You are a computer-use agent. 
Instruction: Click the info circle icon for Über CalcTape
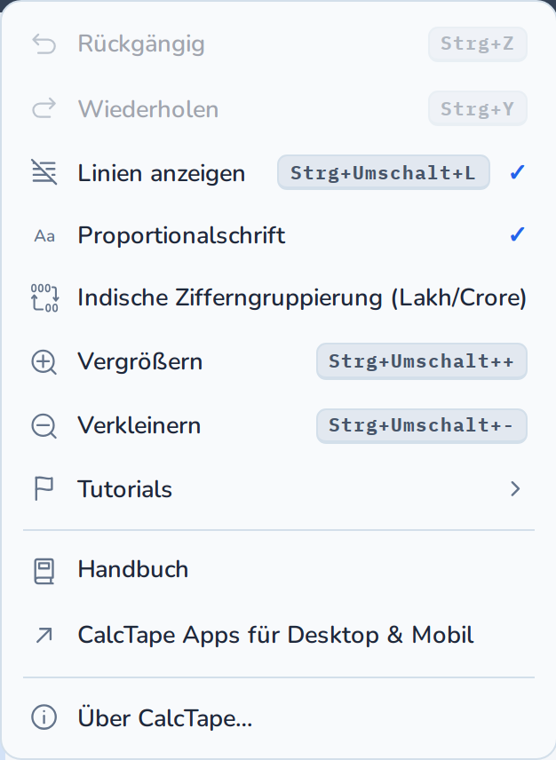[44, 717]
